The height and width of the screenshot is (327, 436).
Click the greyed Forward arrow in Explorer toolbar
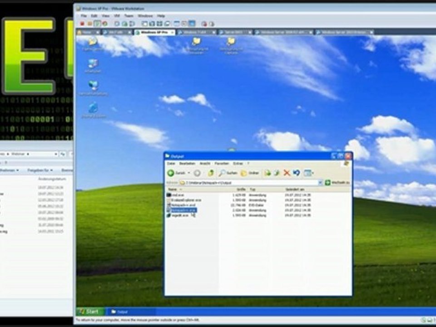click(197, 173)
